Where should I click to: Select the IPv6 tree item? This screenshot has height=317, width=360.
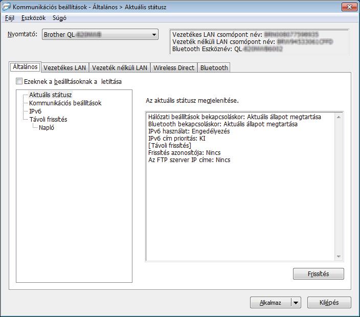pyautogui.click(x=35, y=111)
